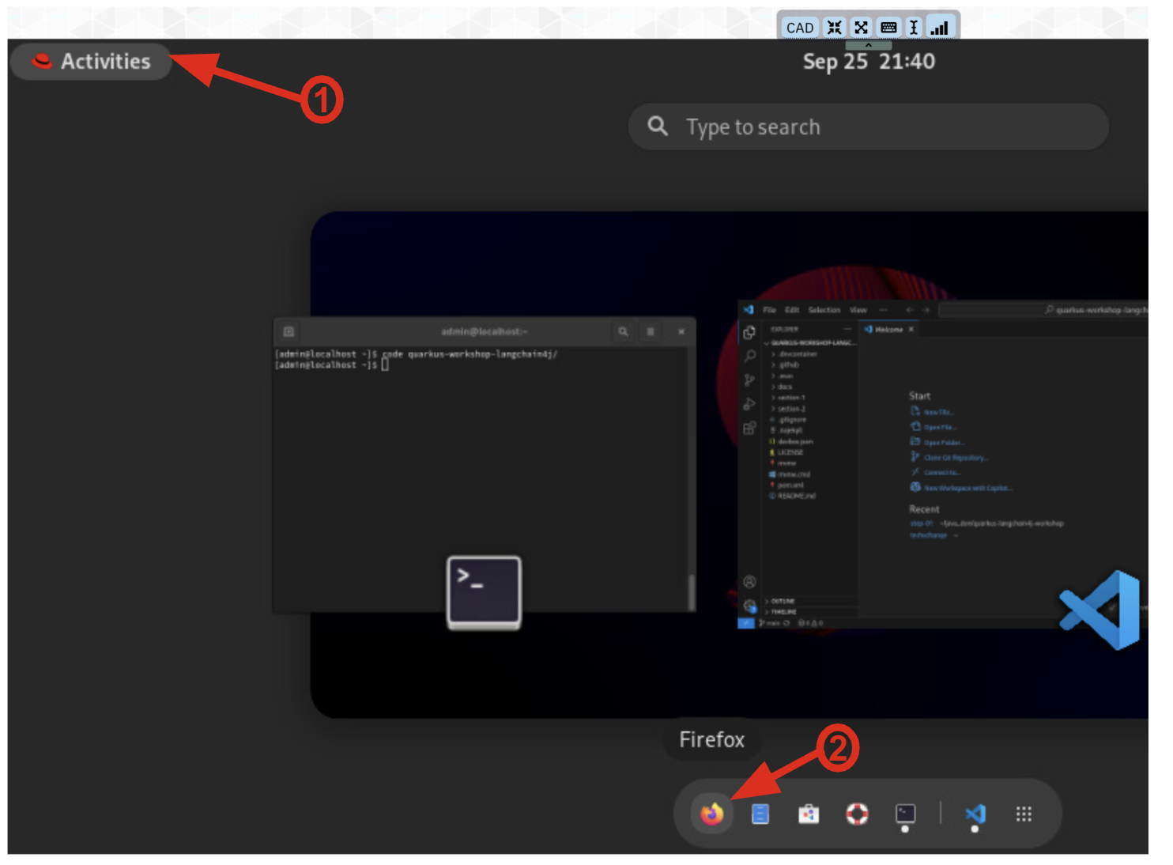Click the shrink-to-fit arrows icon
The width and height of the screenshot is (1173, 865).
(835, 28)
